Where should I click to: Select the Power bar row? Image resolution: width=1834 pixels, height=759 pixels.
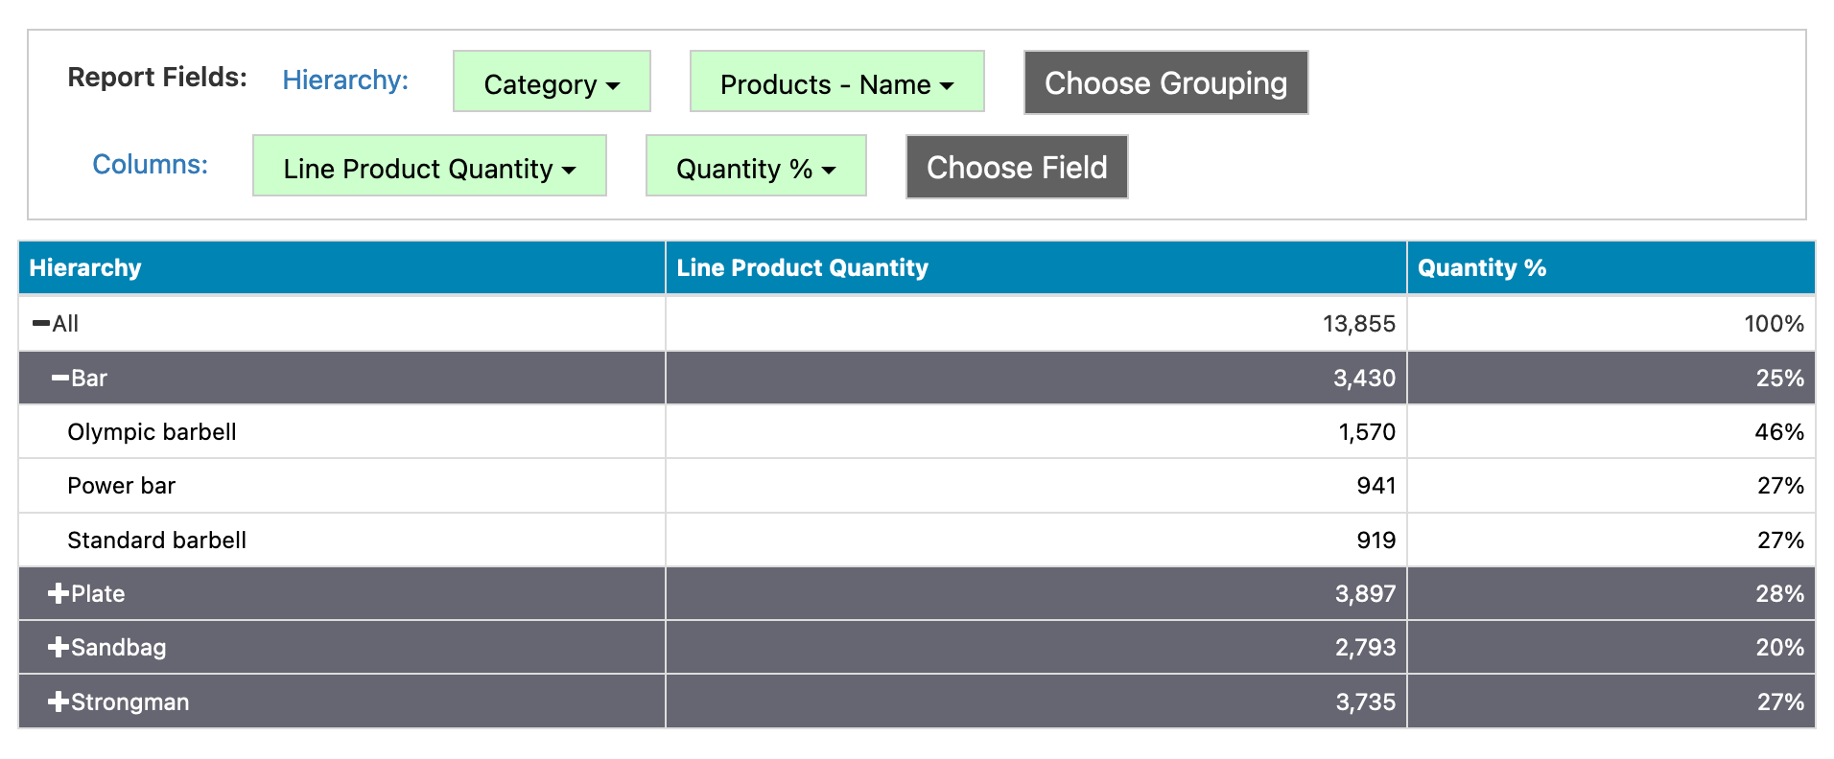pyautogui.click(x=121, y=486)
